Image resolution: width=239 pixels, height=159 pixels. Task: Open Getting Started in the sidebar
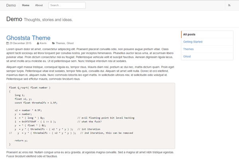[207, 42]
